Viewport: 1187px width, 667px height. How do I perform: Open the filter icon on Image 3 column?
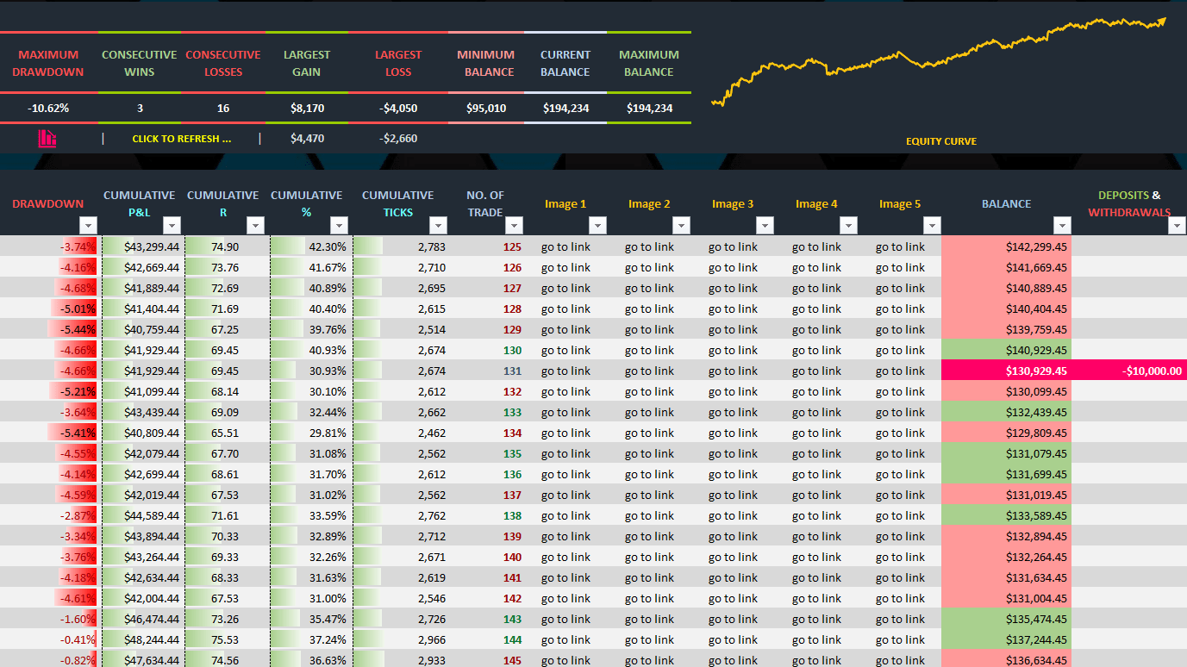click(765, 225)
